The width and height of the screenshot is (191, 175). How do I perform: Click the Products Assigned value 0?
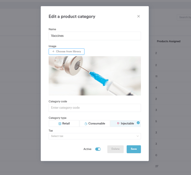tap(156, 155)
